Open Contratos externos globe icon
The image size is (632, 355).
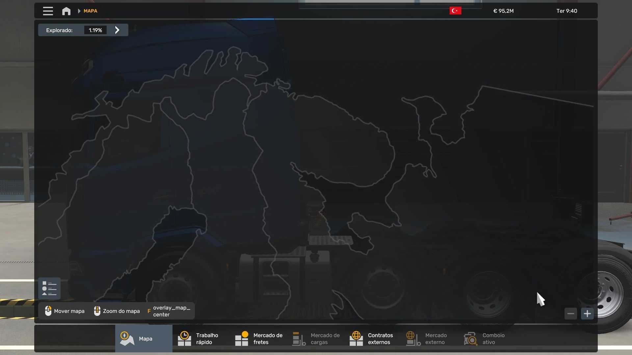point(356,339)
